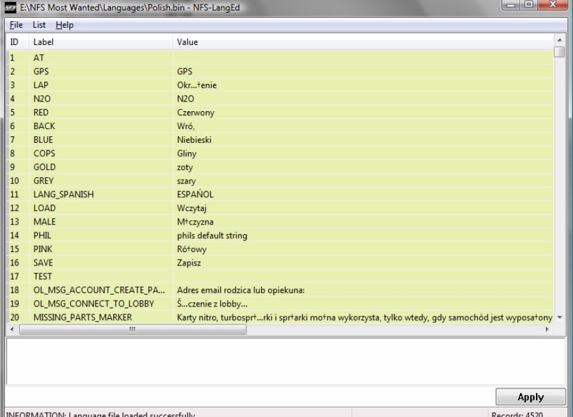573x417 pixels.
Task: Click the horizontal scrollbar left arrow
Action: tap(12, 329)
